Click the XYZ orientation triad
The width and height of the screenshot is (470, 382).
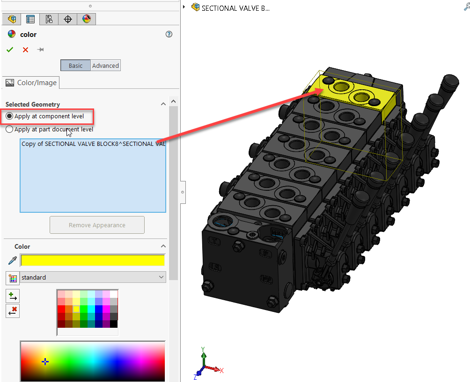tap(208, 363)
